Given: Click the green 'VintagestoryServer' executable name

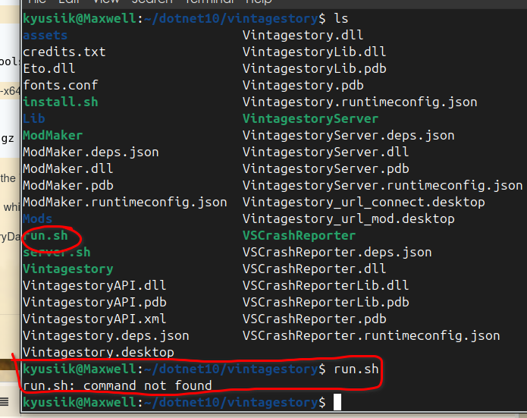Looking at the screenshot, I should tap(311, 118).
